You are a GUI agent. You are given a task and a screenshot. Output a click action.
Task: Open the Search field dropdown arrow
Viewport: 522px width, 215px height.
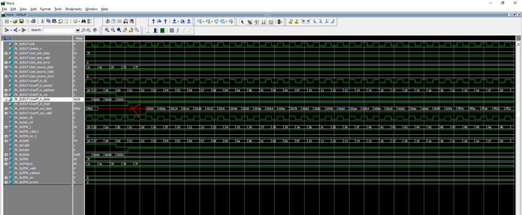77,30
